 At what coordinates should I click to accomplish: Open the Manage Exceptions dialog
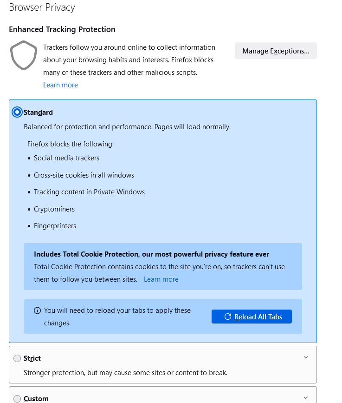click(276, 51)
